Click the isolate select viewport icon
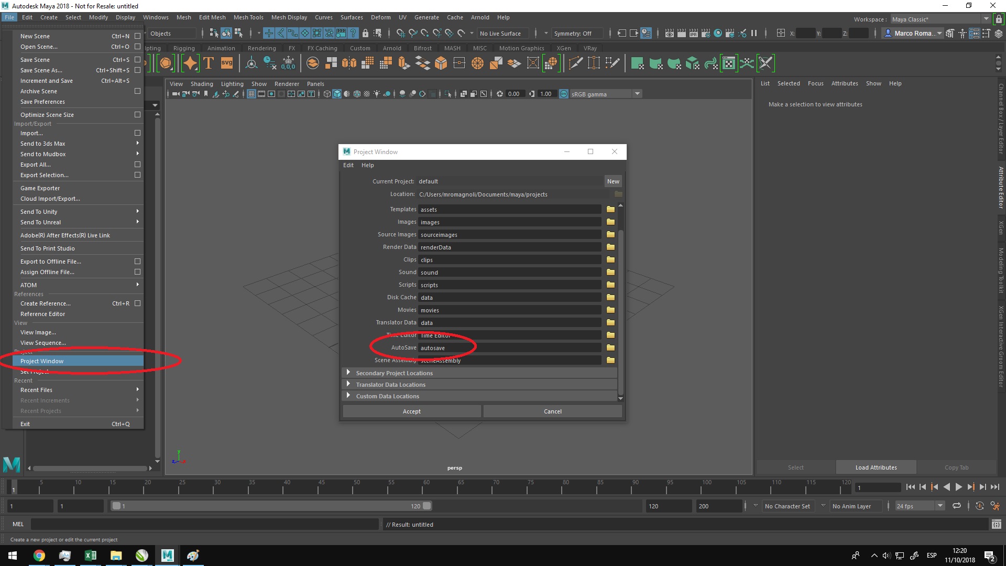1006x566 pixels. click(448, 94)
